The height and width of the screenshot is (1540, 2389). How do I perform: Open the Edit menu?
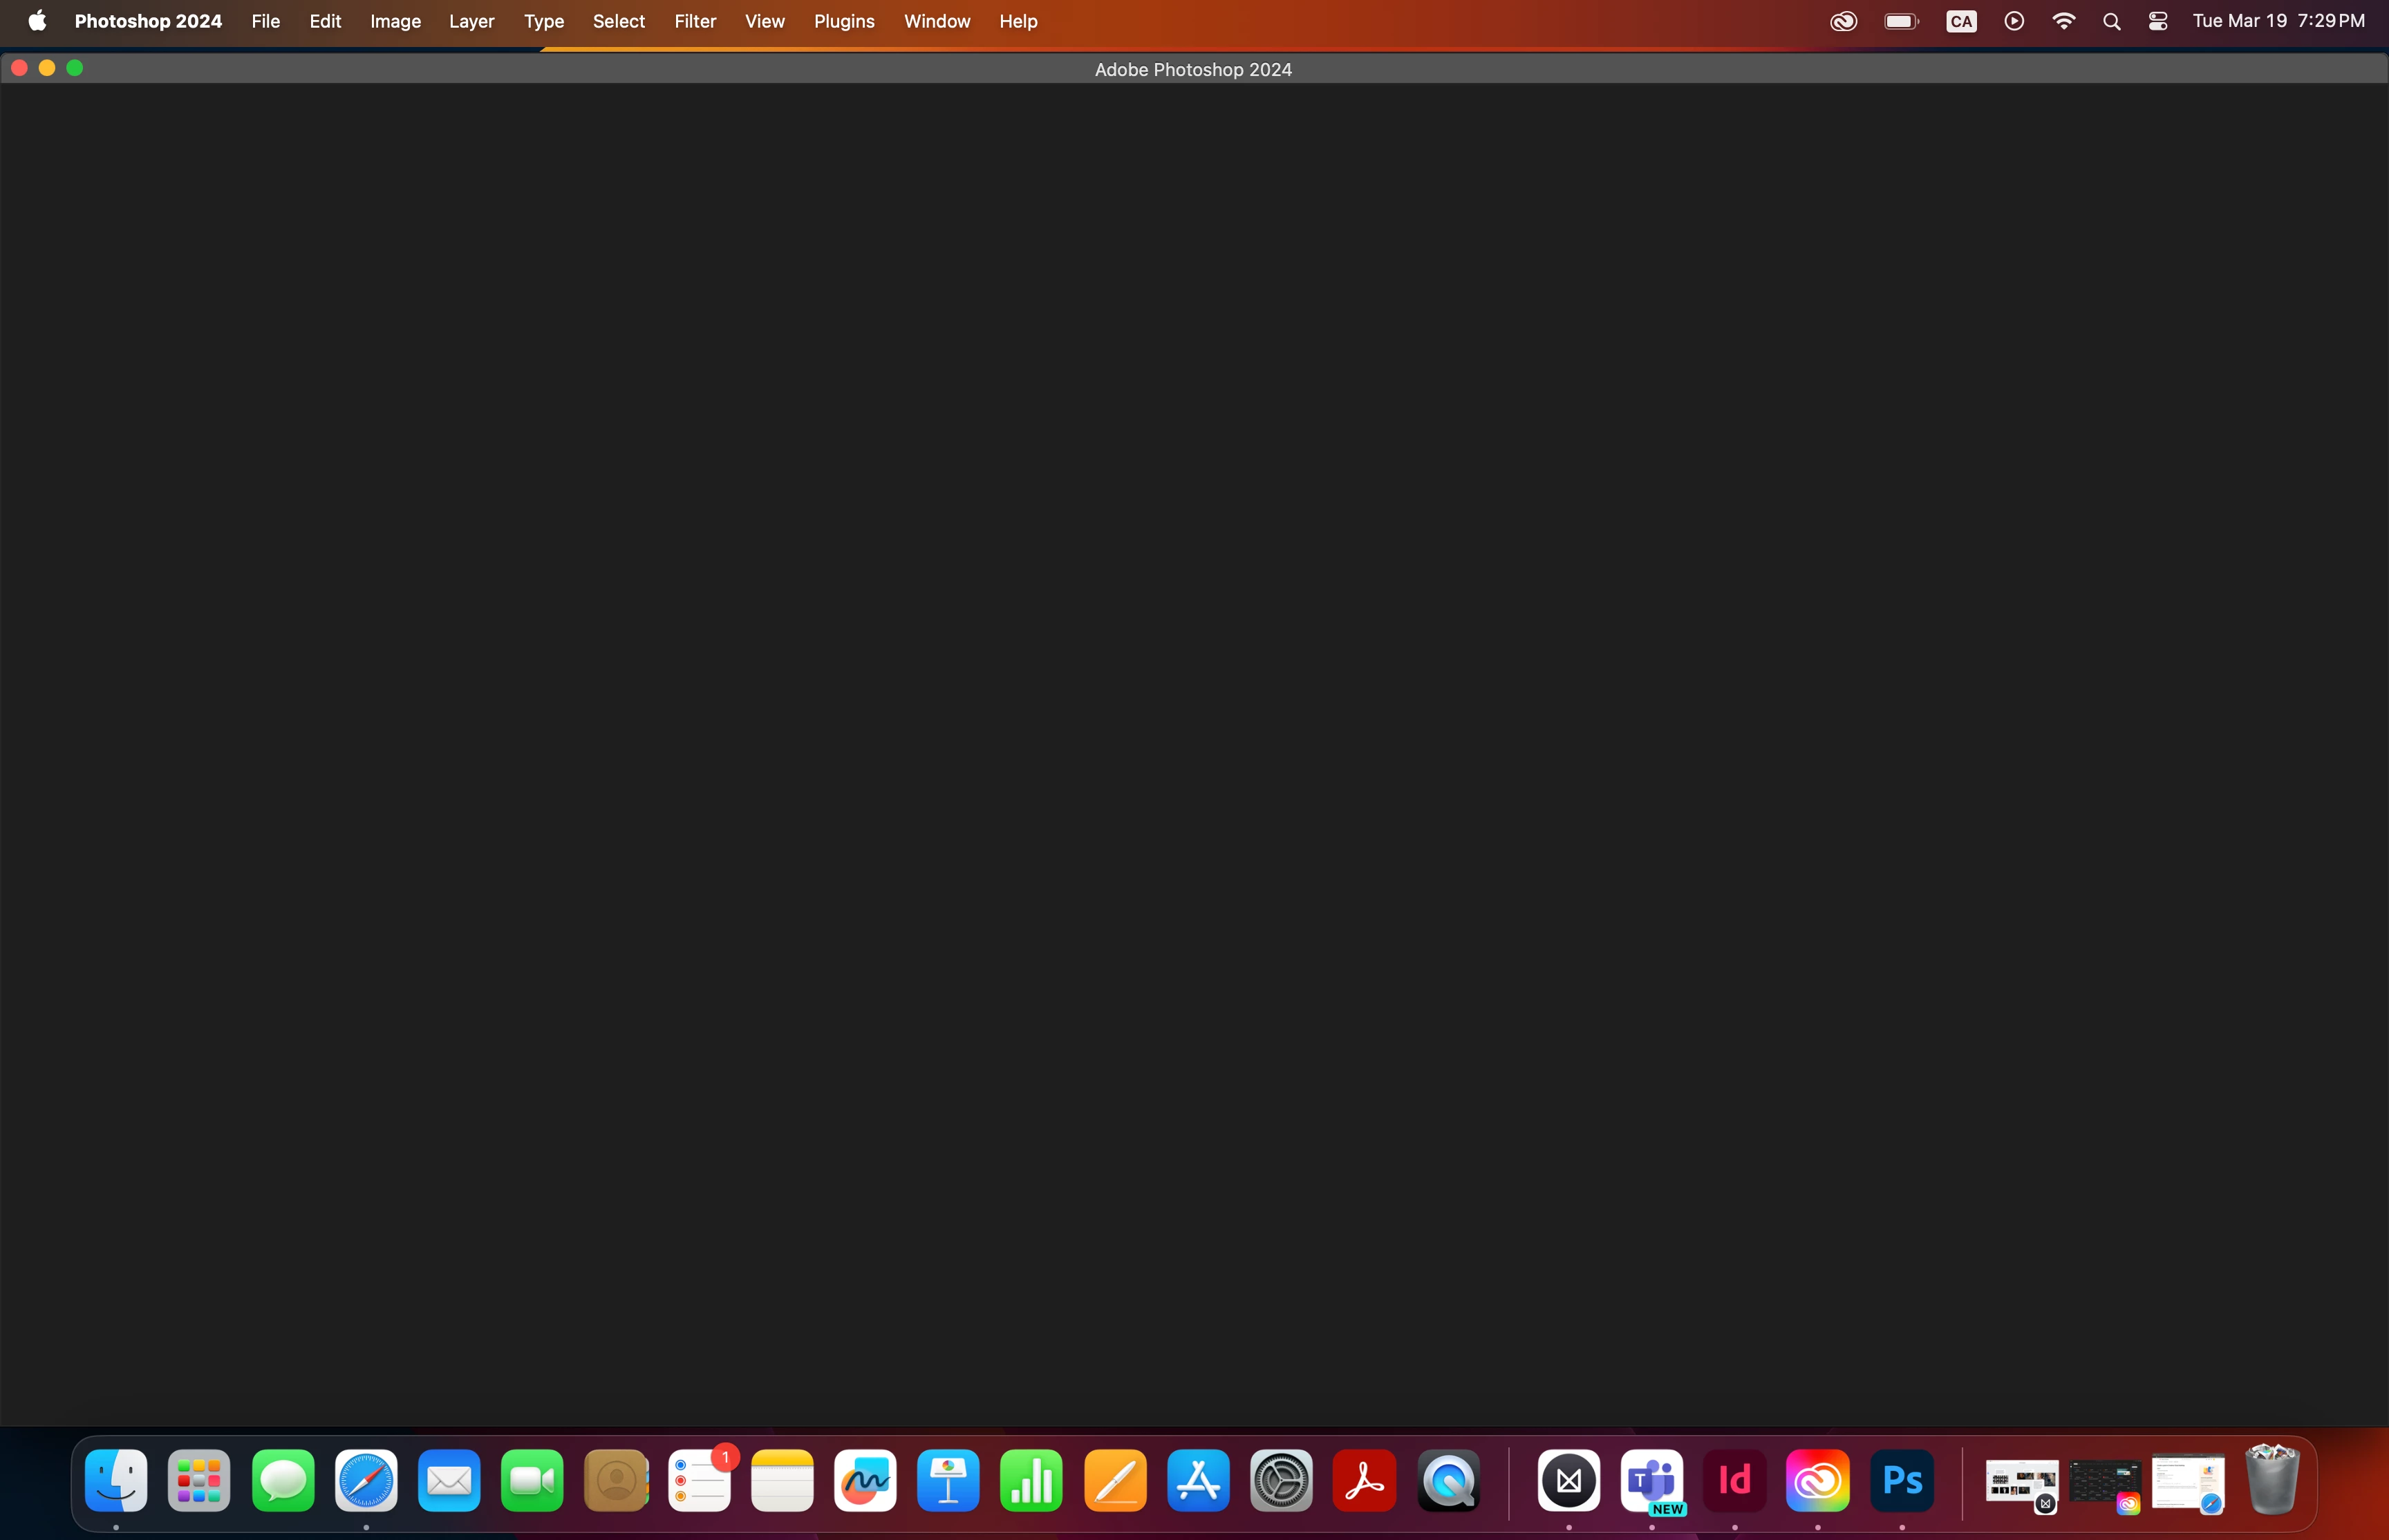pyautogui.click(x=325, y=21)
